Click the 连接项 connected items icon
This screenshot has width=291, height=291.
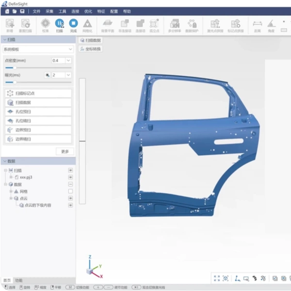click(x=140, y=23)
